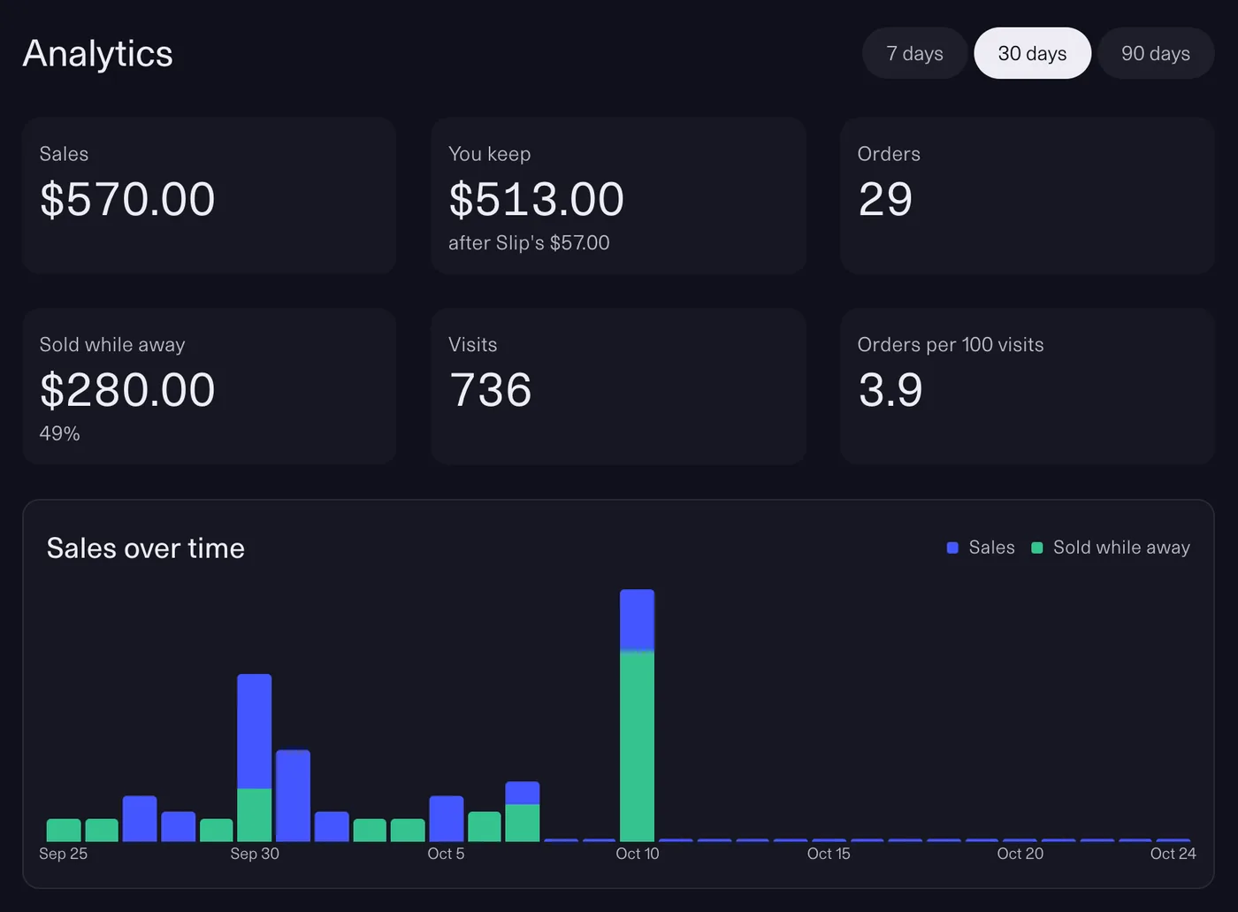Viewport: 1238px width, 912px height.
Task: Click the Oct 20 axis label
Action: pos(1020,854)
